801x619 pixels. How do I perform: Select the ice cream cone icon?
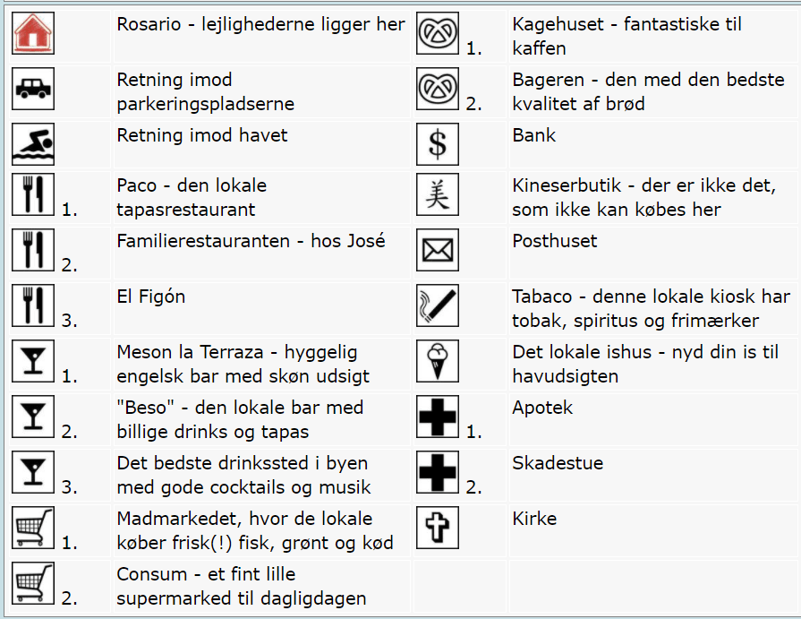click(x=438, y=361)
